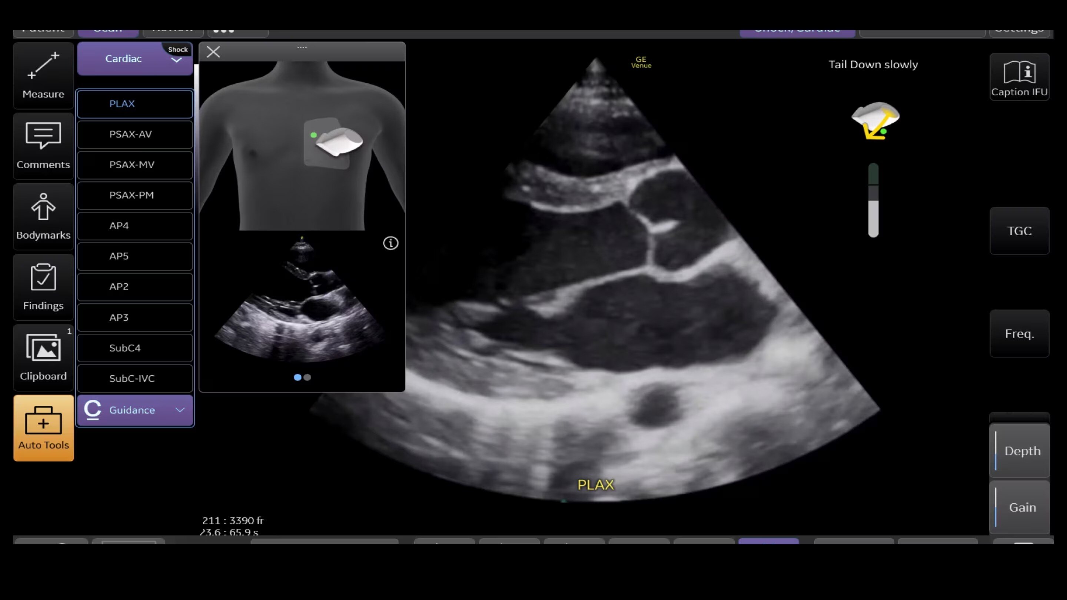
Task: Open the Comments tool
Action: 43,146
